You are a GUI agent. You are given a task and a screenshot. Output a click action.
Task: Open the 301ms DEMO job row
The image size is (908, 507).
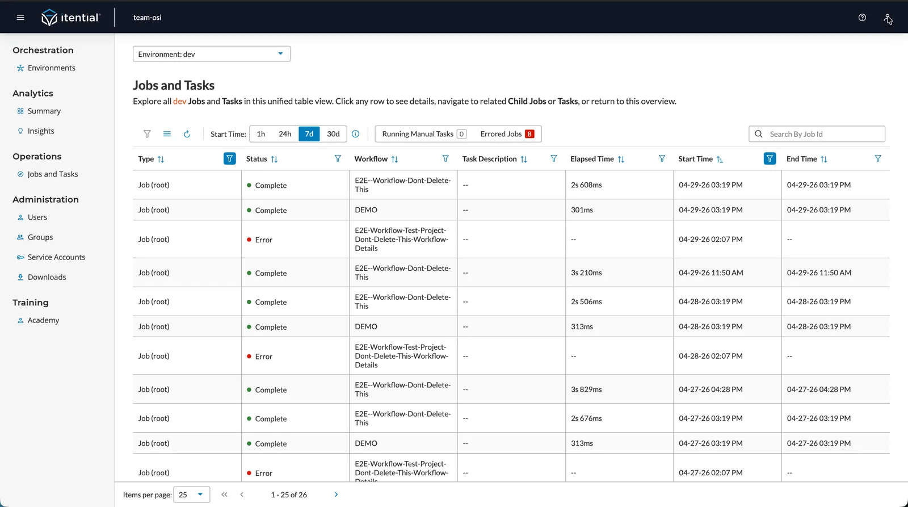511,210
